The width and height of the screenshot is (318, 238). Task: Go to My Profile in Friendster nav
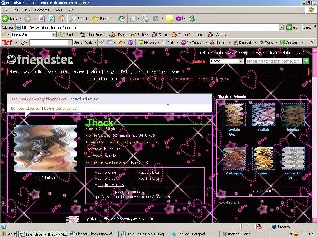[x=33, y=72]
